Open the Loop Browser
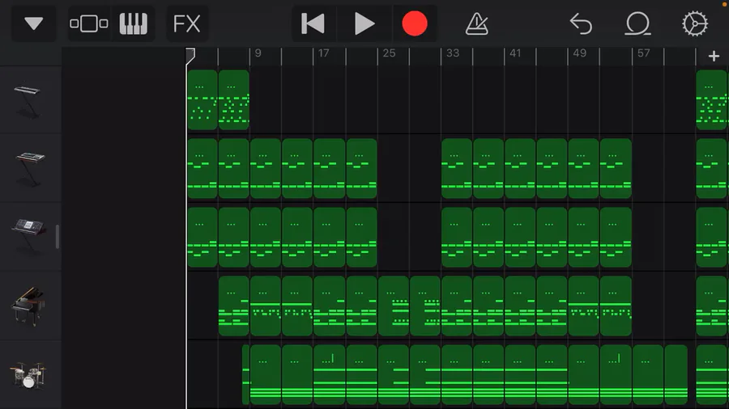This screenshot has height=409, width=729. tap(637, 23)
